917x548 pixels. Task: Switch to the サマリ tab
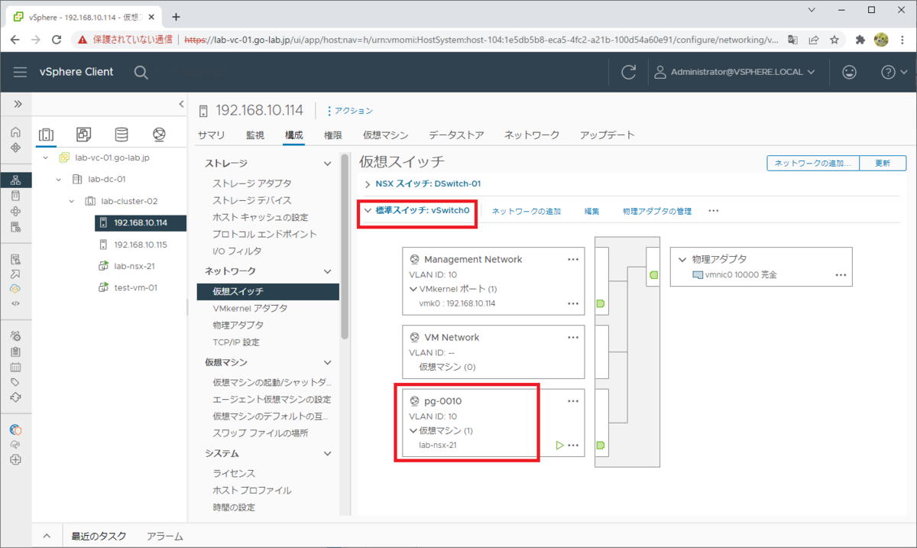point(212,135)
